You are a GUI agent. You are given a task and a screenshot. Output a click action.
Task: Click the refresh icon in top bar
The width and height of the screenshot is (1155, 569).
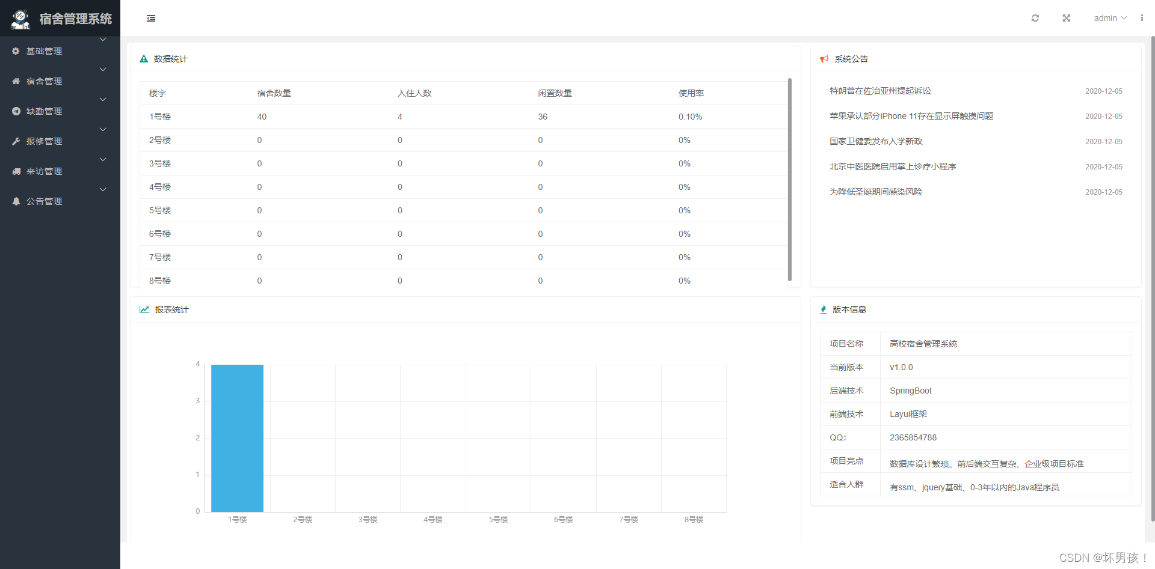1035,18
